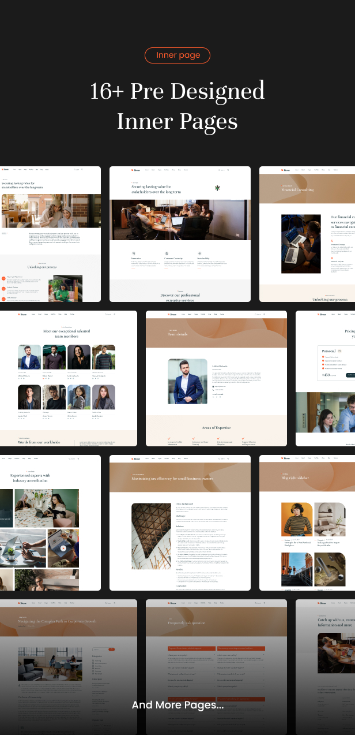Click the orange 'Inner page' pill button

[177, 55]
